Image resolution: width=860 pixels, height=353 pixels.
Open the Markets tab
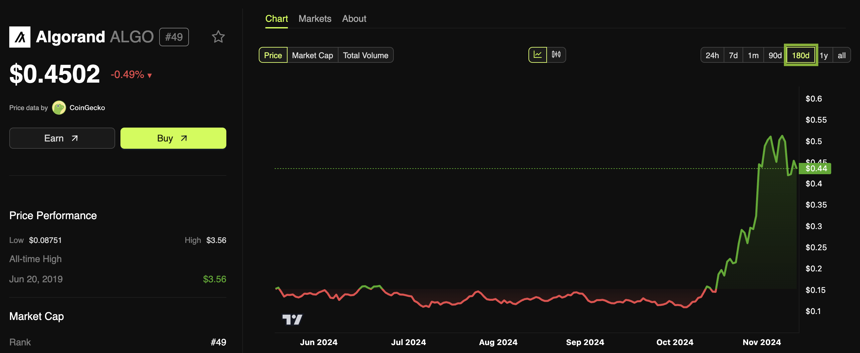tap(314, 19)
